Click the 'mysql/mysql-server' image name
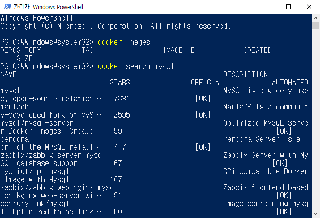Screen dimensions: 320x218 point(37,123)
